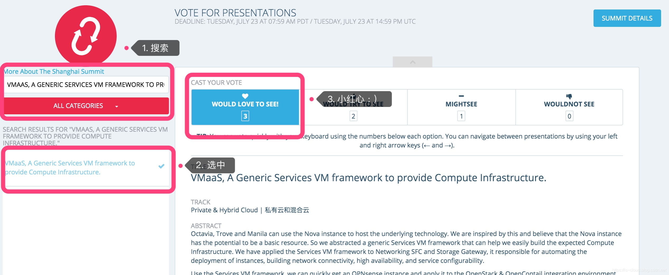Focus the presentation search input field
The image size is (669, 275).
(86, 85)
